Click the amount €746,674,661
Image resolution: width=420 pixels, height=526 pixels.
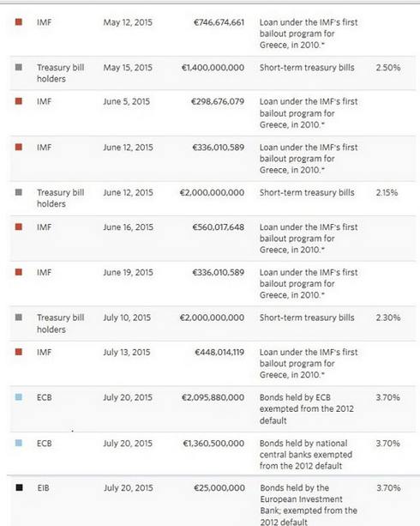(x=219, y=22)
